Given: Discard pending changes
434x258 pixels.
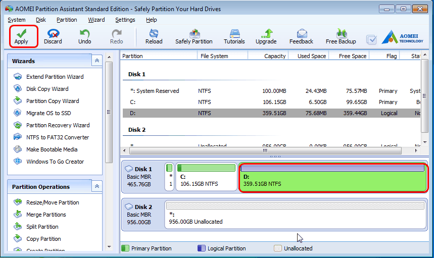Looking at the screenshot, I should click(x=53, y=36).
